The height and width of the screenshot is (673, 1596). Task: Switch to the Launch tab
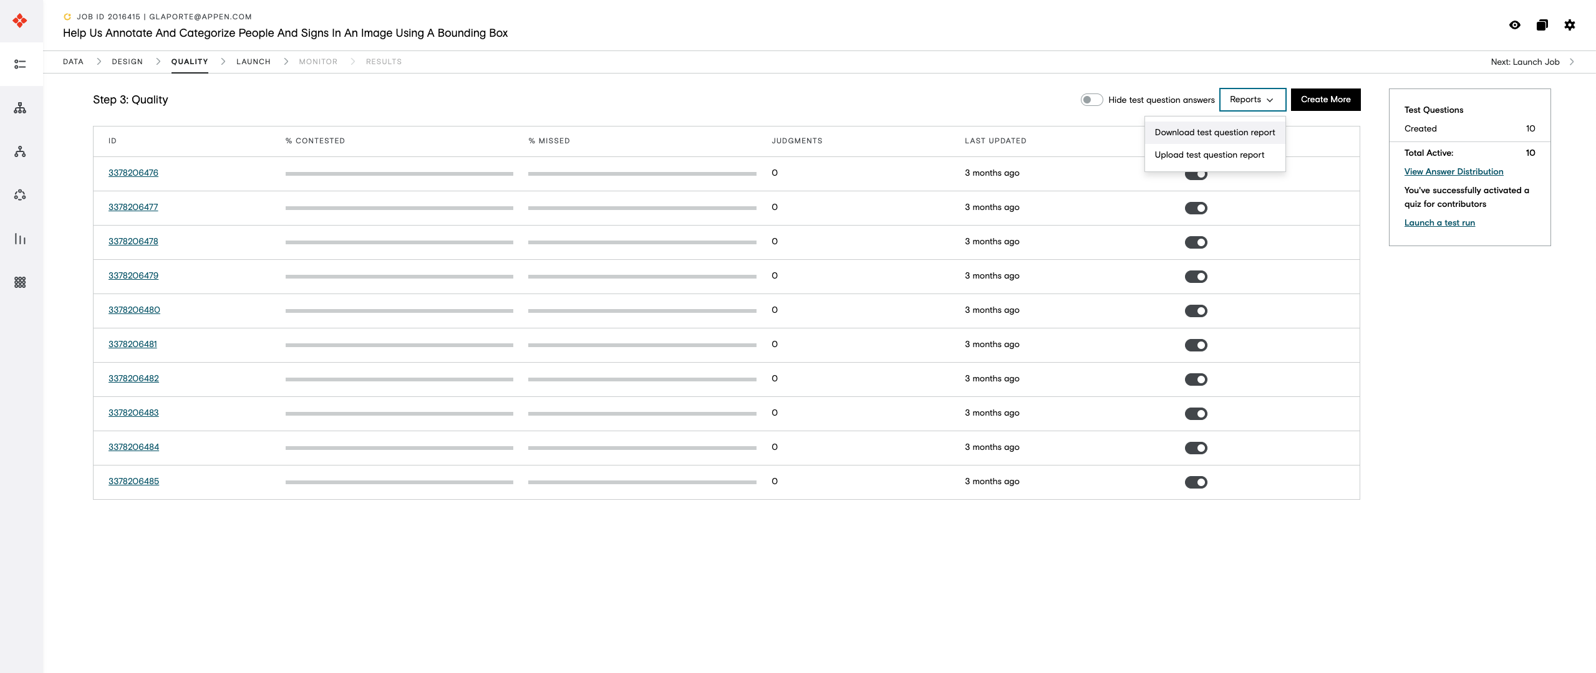[x=253, y=61]
